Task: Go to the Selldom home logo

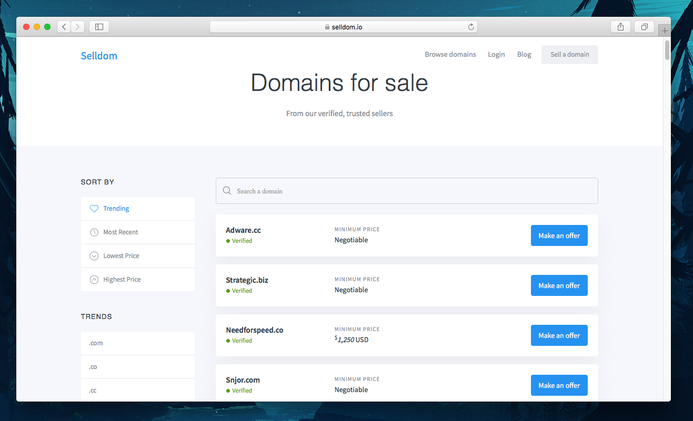Action: click(99, 56)
